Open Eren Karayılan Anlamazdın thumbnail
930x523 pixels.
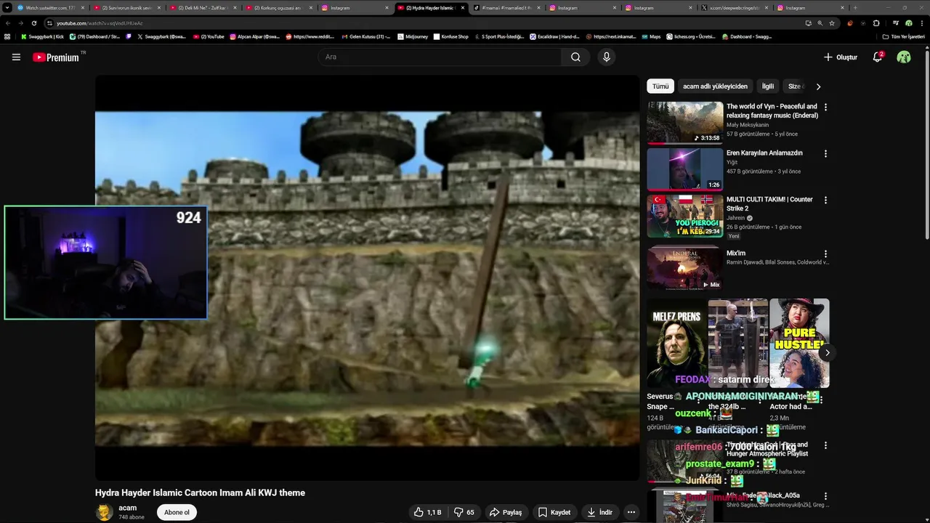coord(685,169)
